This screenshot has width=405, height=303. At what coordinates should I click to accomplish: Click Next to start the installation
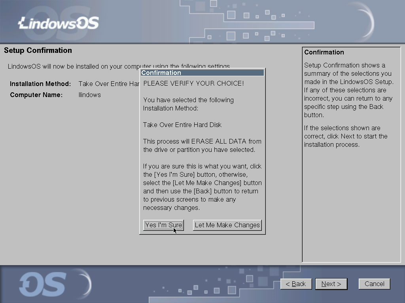click(x=331, y=284)
